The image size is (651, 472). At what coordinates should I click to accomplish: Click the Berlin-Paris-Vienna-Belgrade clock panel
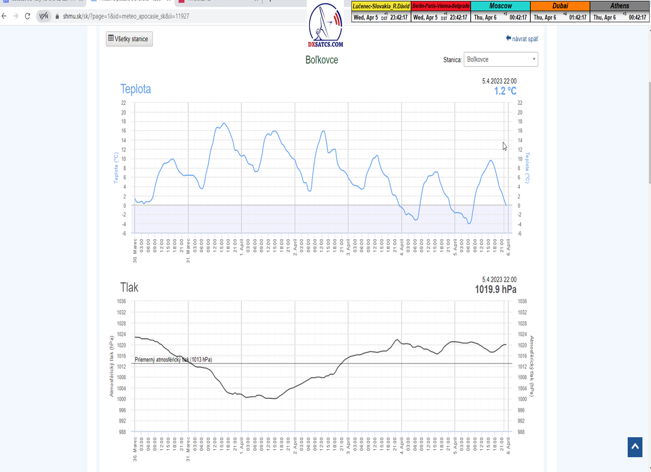pyautogui.click(x=441, y=11)
